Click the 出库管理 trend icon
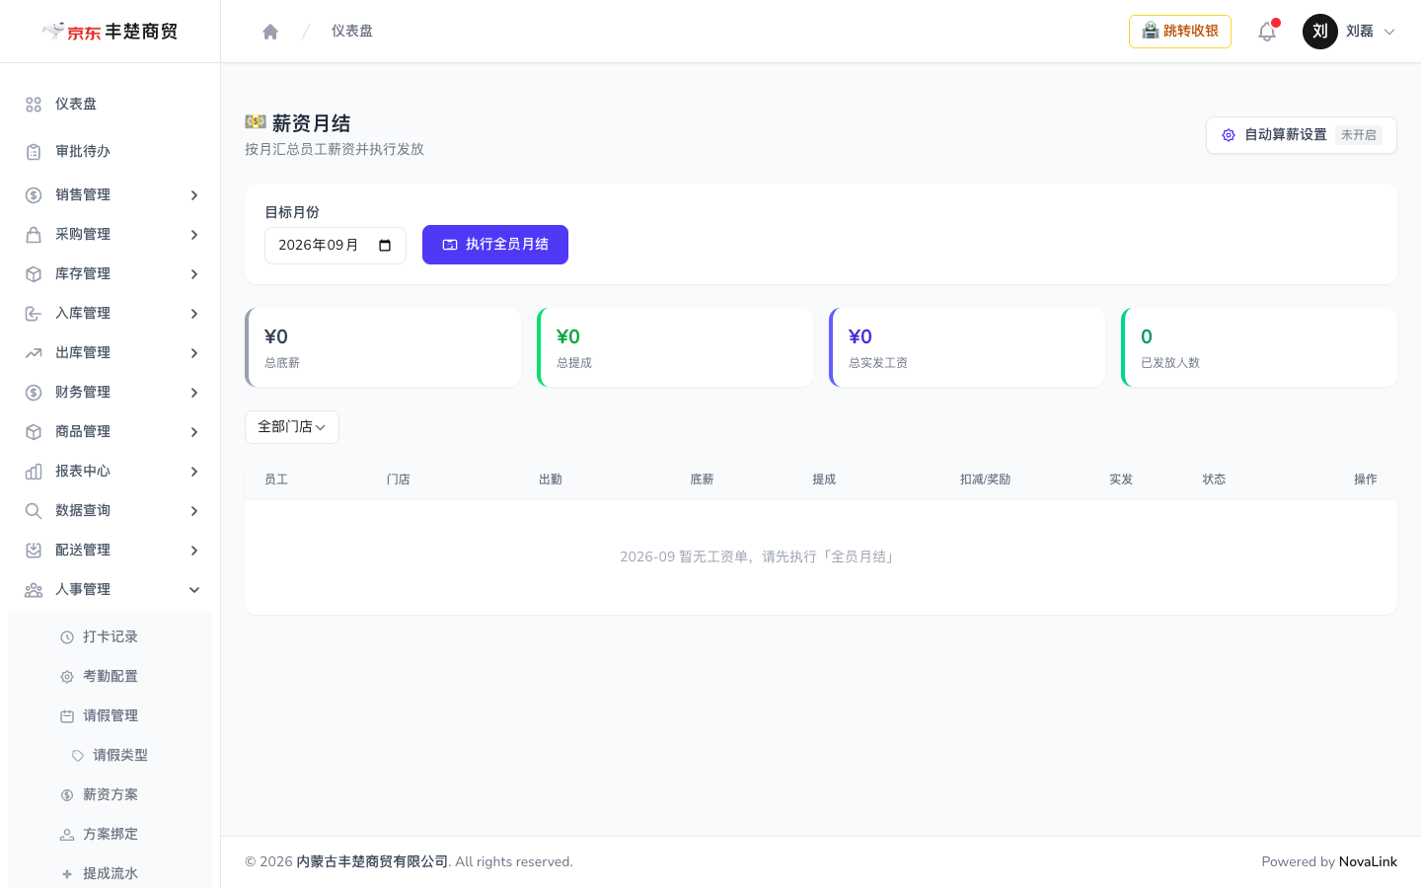Image resolution: width=1421 pixels, height=888 pixels. pyautogui.click(x=34, y=353)
